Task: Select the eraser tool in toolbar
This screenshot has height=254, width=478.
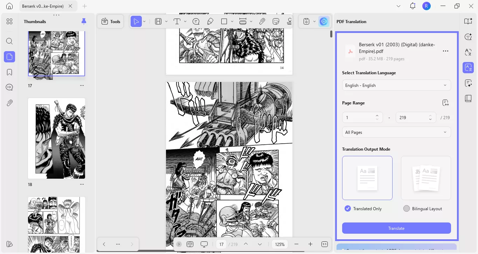Action: pyautogui.click(x=210, y=21)
